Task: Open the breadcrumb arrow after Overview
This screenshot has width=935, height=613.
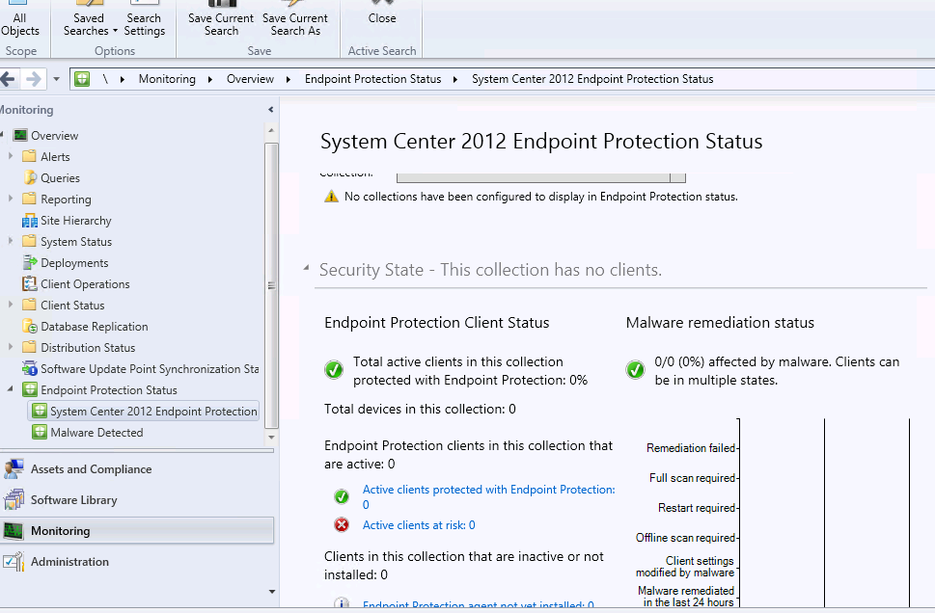Action: coord(288,79)
